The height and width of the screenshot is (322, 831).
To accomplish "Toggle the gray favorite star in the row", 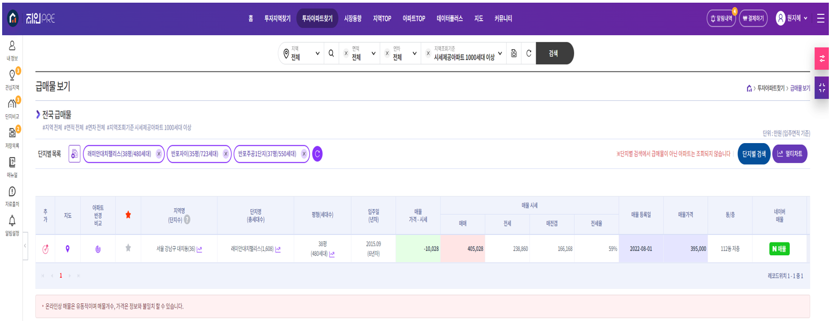I will point(128,248).
